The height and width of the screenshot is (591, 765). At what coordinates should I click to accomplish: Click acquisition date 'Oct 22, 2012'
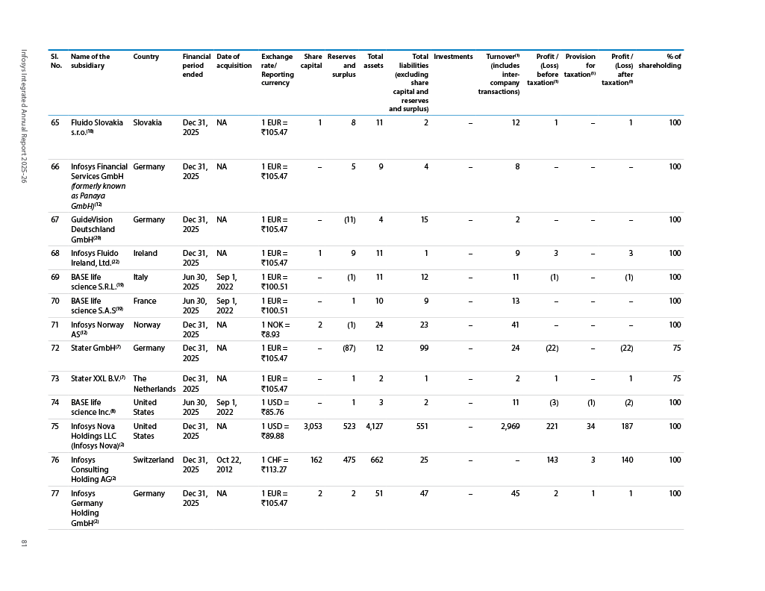point(229,465)
